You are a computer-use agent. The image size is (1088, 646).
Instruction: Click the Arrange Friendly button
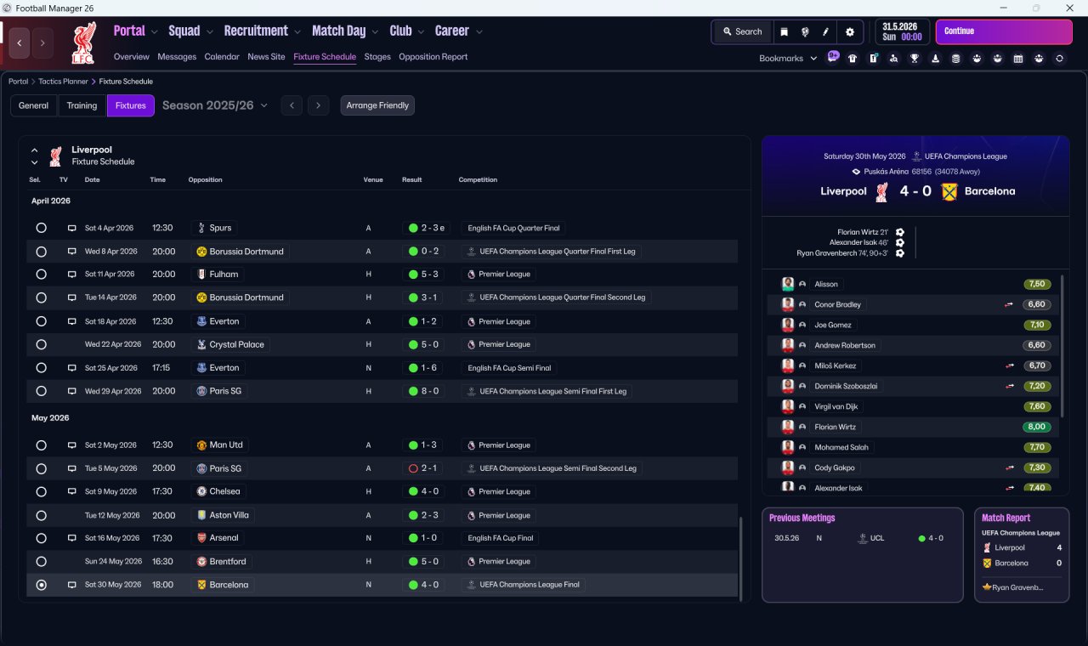pyautogui.click(x=377, y=105)
